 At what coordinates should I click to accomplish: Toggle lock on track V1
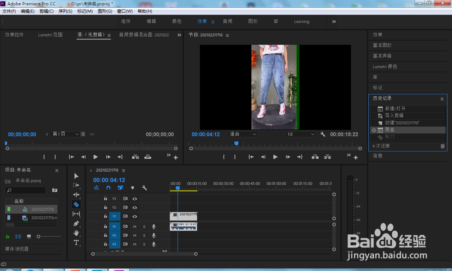click(x=106, y=216)
